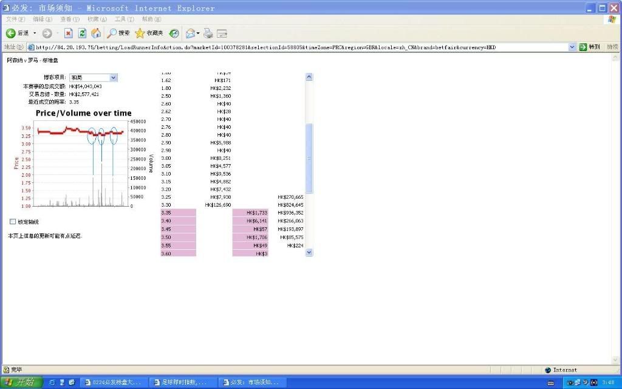Enable the lock axis checkbox below chart

13,222
